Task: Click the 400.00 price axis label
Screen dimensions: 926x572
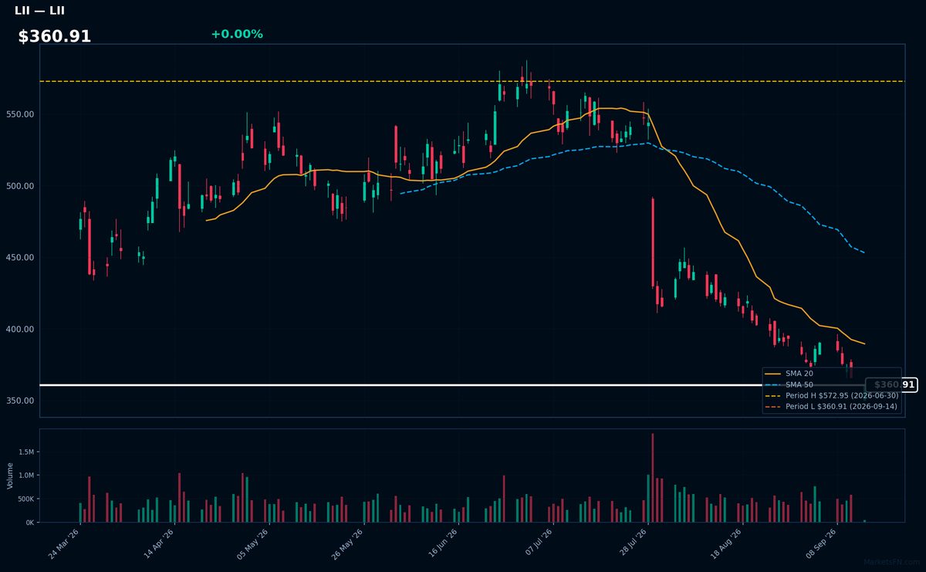Action: pyautogui.click(x=21, y=329)
